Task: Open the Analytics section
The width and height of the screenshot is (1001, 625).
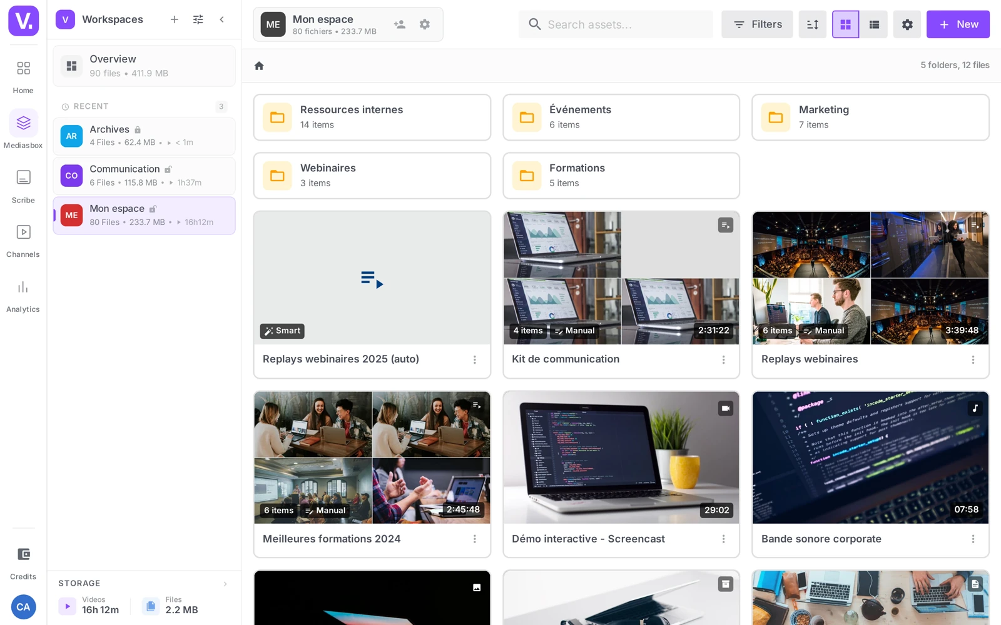Action: (x=23, y=296)
